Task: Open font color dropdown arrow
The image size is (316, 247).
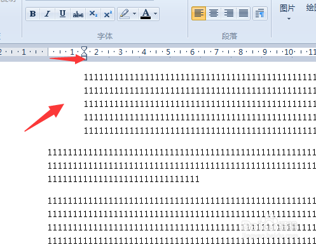Action: tap(156, 14)
